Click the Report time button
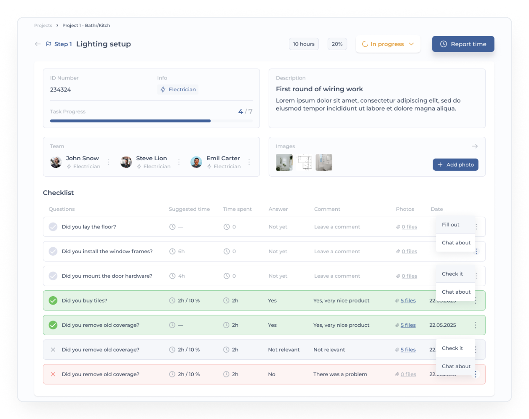Viewport: 529px width, 419px height. tap(463, 44)
